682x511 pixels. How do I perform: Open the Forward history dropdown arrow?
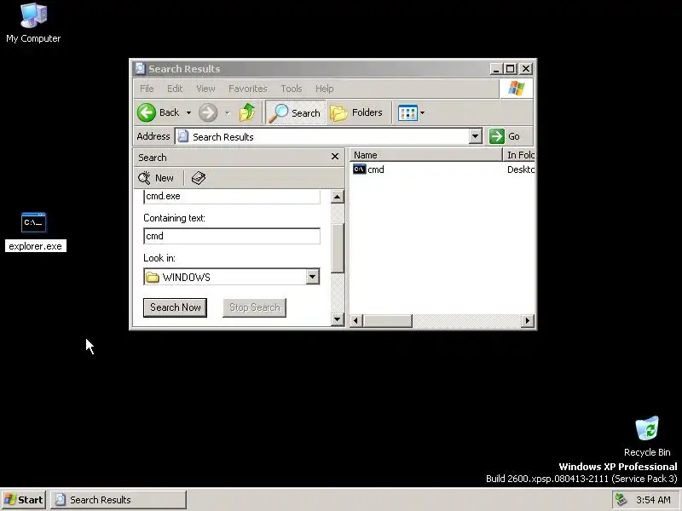point(227,113)
